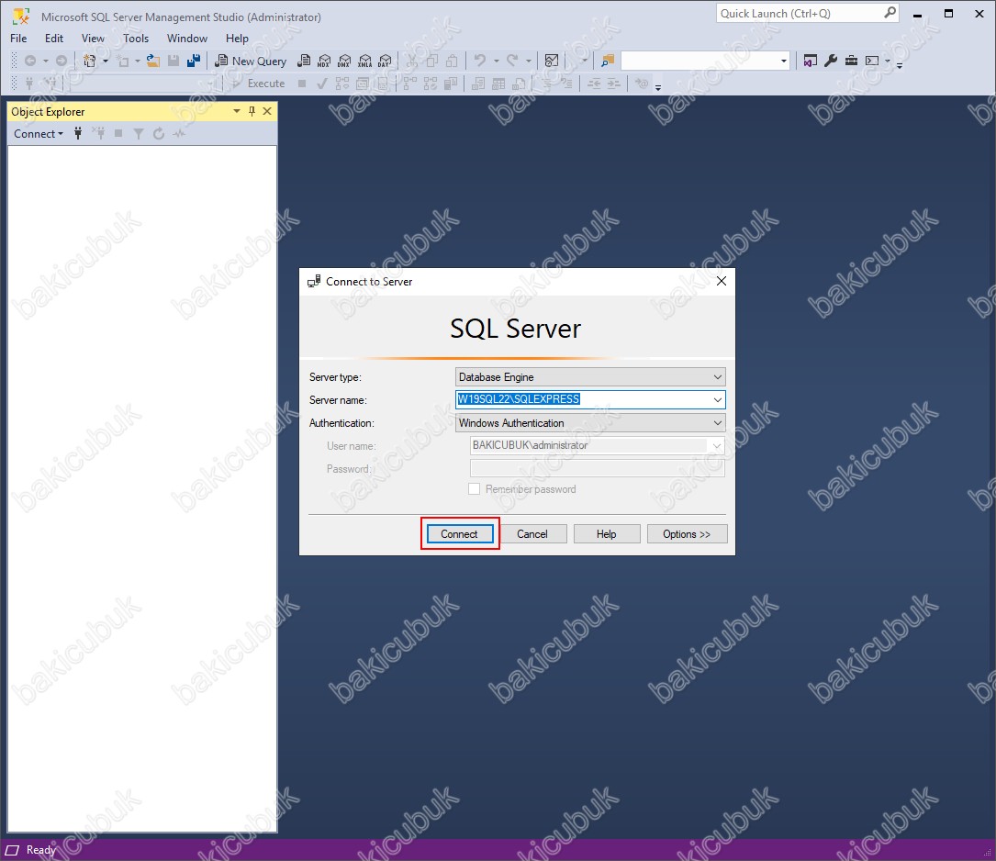
Task: Click the Stop icon in Object Explorer
Action: 118,133
